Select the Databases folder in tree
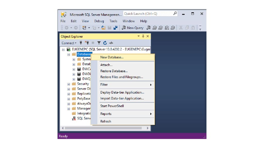264x148 pixels. 84,54
